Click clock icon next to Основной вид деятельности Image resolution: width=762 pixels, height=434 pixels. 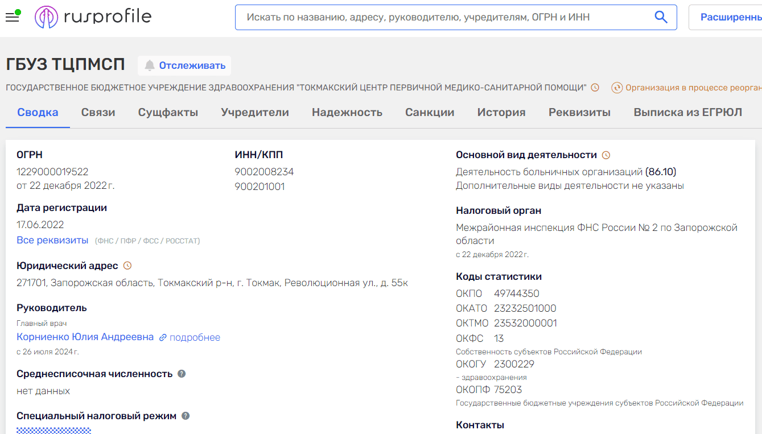606,155
